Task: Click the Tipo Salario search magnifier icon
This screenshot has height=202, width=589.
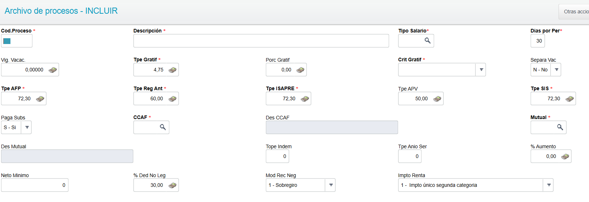Action: (x=427, y=41)
